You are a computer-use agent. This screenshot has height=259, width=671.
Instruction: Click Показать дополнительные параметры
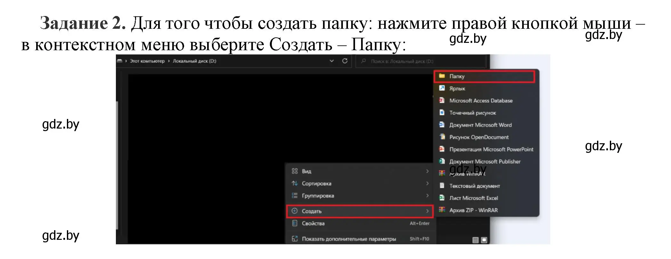click(360, 239)
